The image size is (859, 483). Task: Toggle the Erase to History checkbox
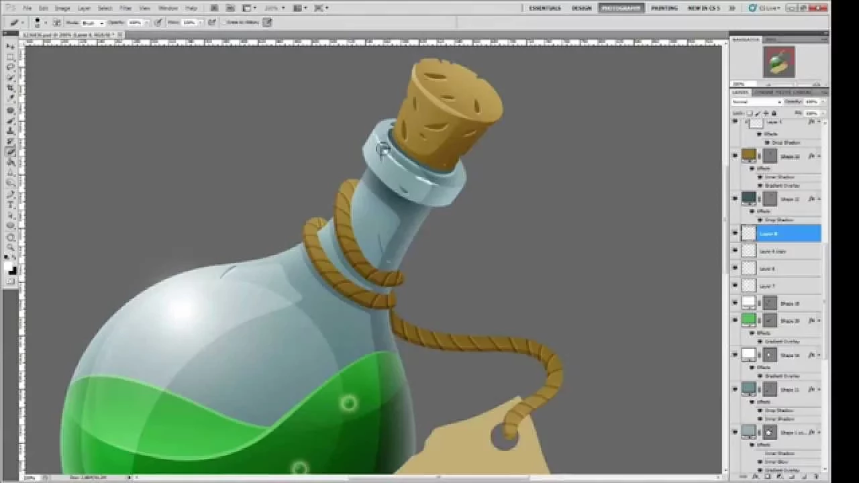coord(224,22)
